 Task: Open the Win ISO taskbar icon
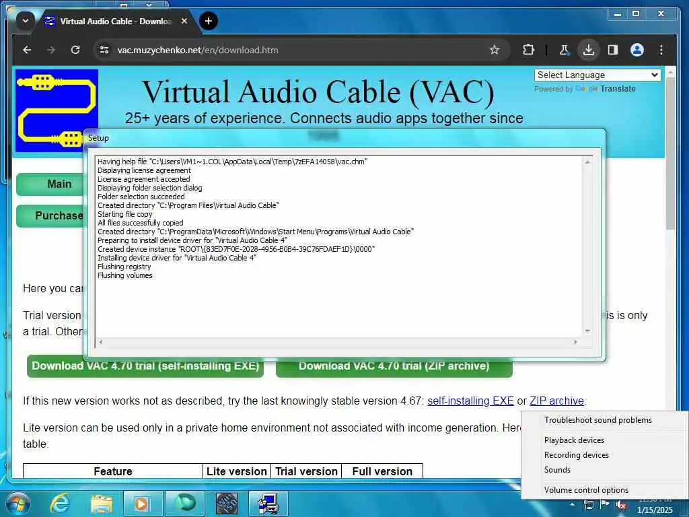point(227,504)
